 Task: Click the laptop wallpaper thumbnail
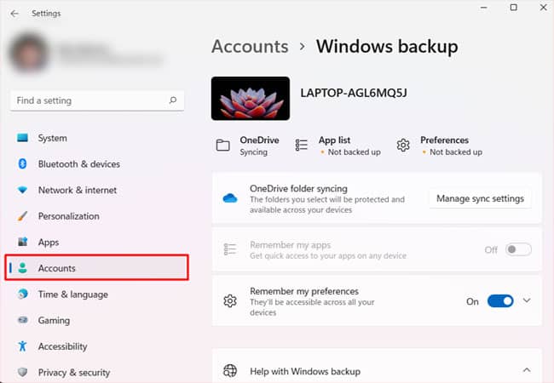pos(251,99)
